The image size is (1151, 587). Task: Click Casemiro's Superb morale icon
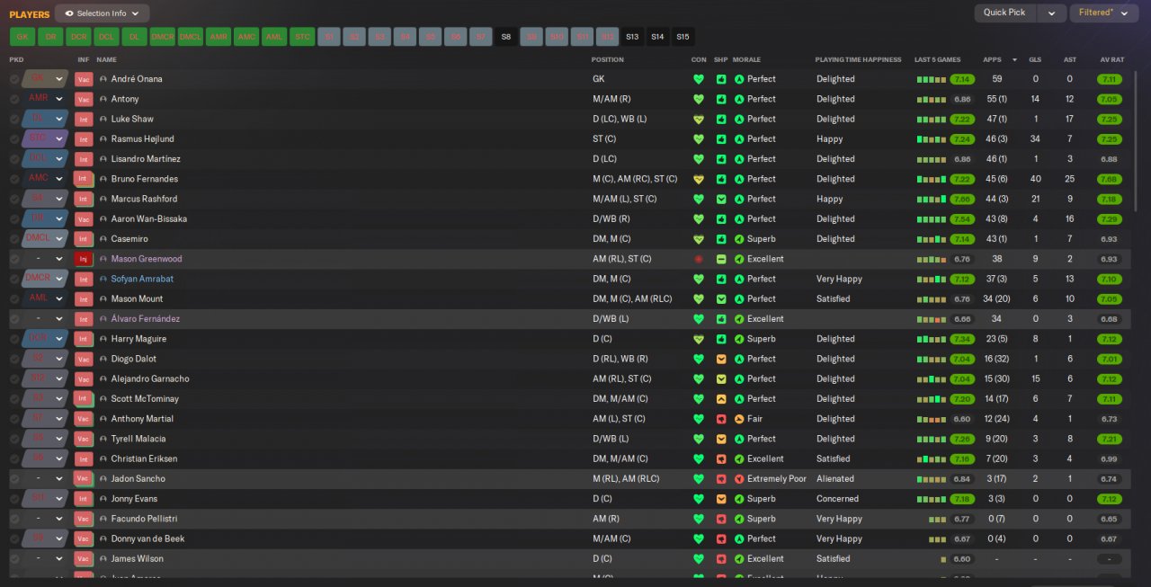click(x=739, y=239)
